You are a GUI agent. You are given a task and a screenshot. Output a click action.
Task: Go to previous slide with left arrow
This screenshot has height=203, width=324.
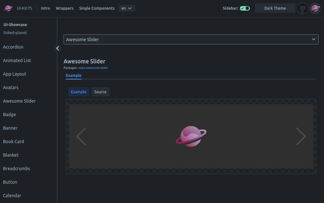(81, 136)
